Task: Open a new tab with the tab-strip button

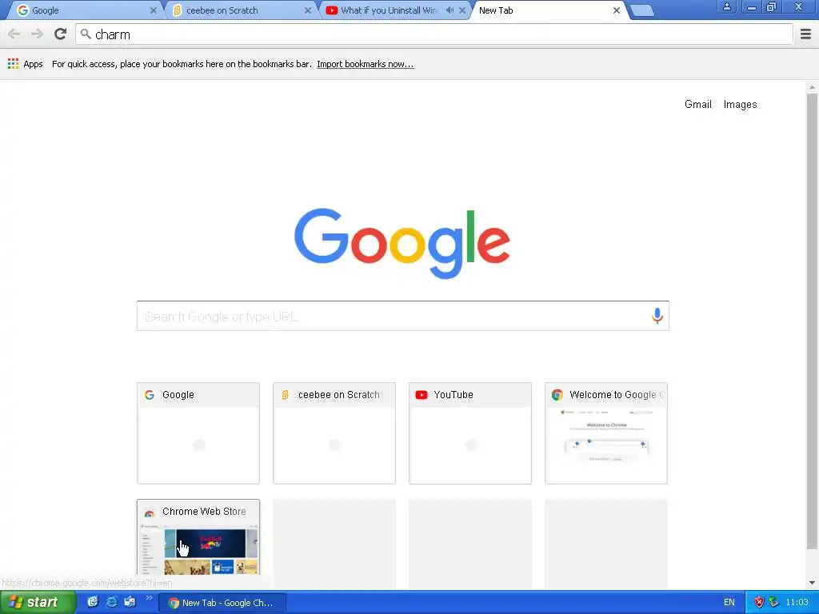Action: 642,10
